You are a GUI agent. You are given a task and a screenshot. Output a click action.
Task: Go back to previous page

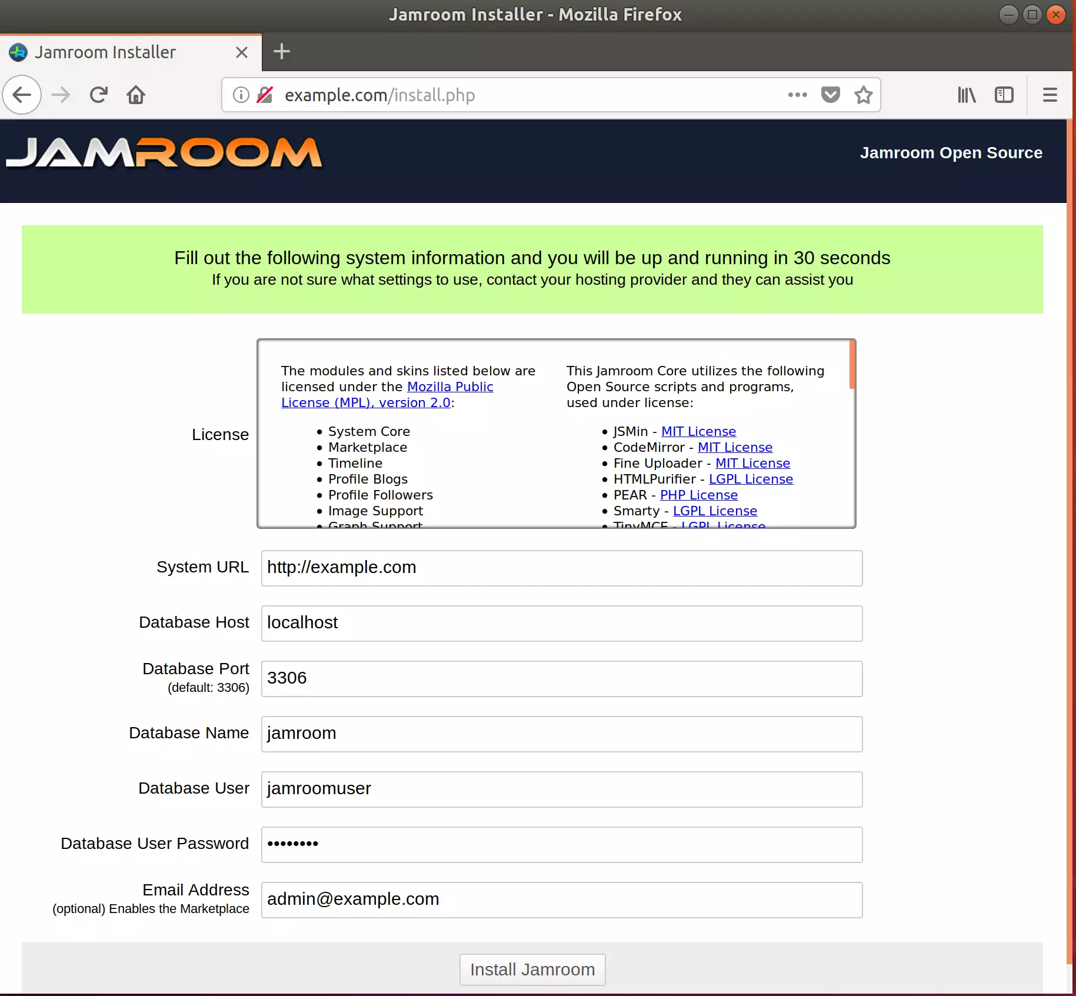point(22,95)
